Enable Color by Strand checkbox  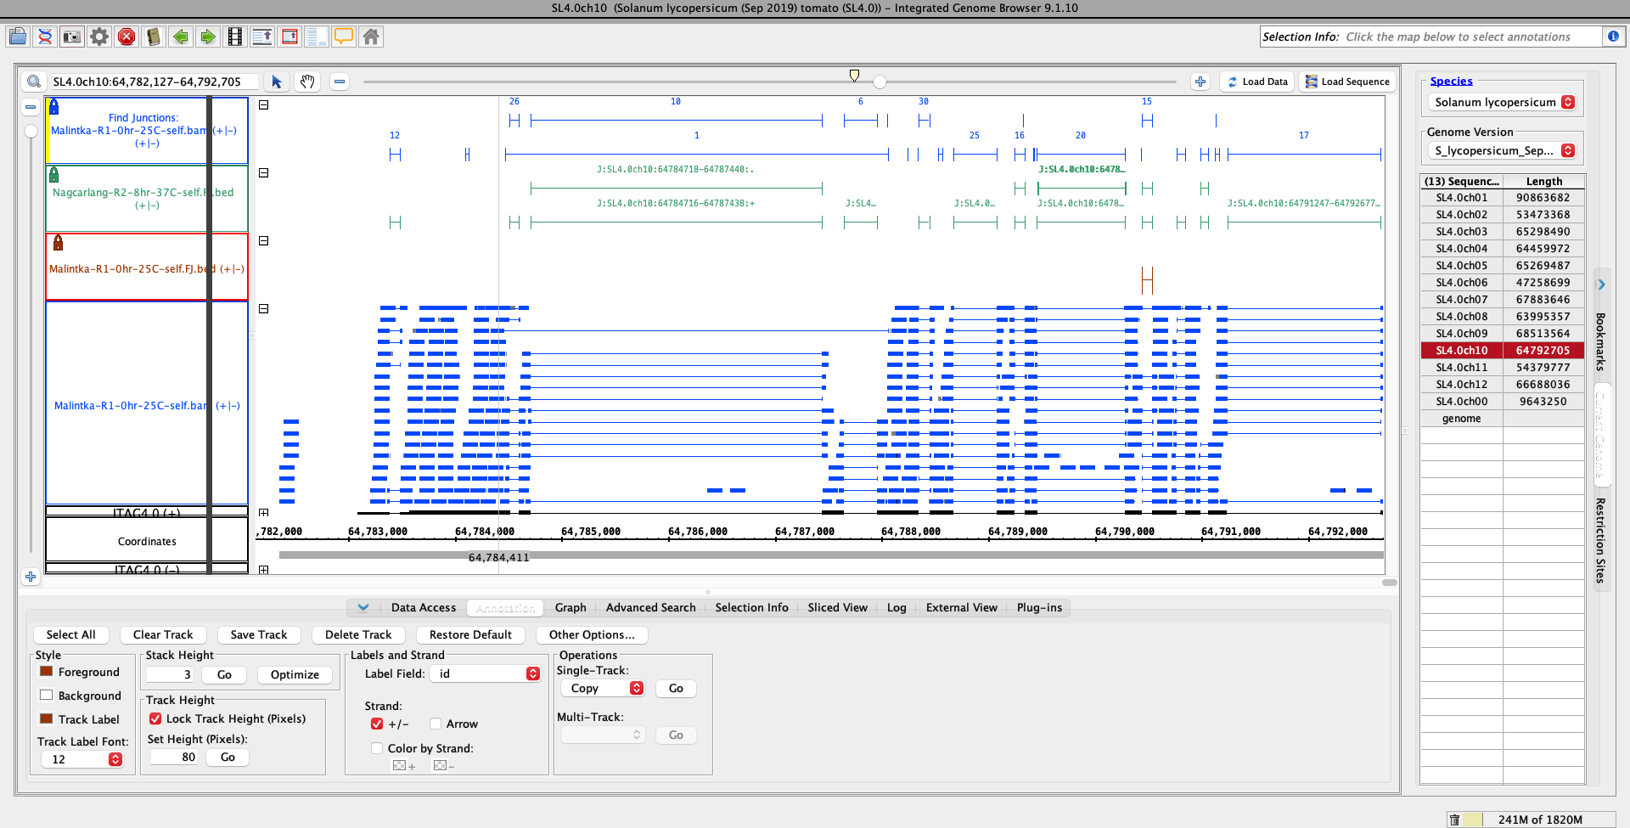(377, 748)
